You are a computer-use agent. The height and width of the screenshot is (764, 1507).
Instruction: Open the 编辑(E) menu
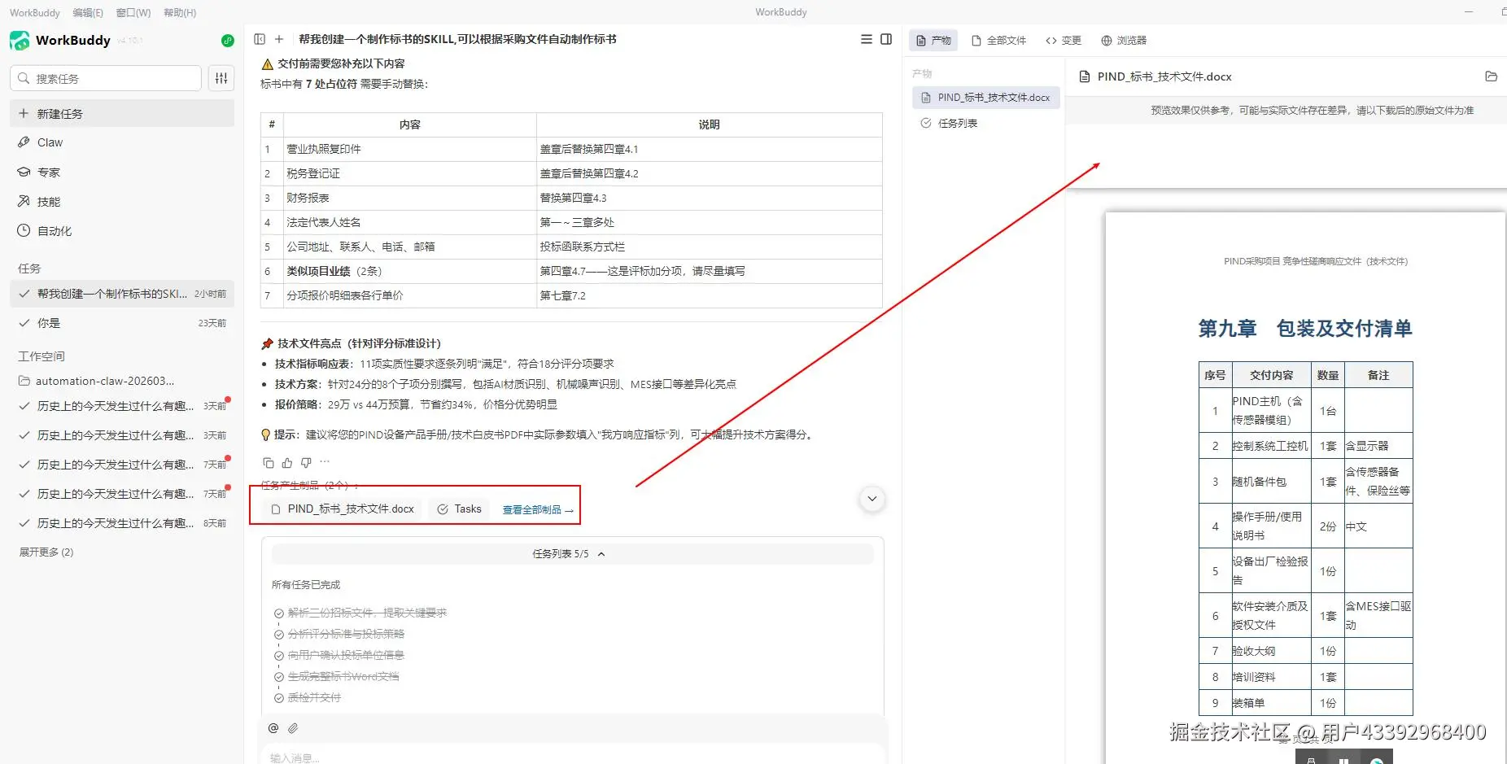tap(88, 13)
